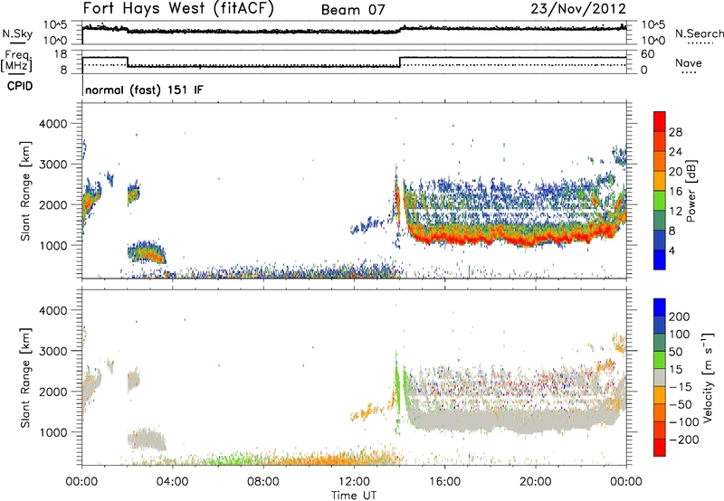Screen dimensions: 724x501
Task: Click the '12:00' time tick label
Action: (354, 482)
